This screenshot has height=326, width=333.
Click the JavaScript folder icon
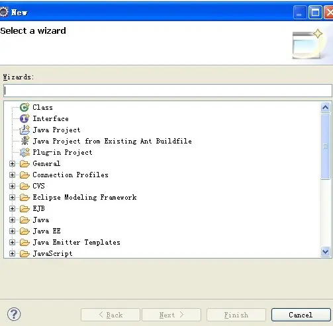tap(24, 254)
